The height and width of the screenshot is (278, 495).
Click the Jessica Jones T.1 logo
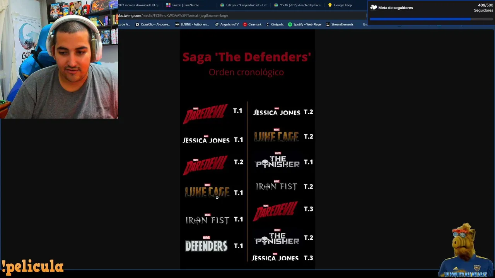tap(206, 140)
